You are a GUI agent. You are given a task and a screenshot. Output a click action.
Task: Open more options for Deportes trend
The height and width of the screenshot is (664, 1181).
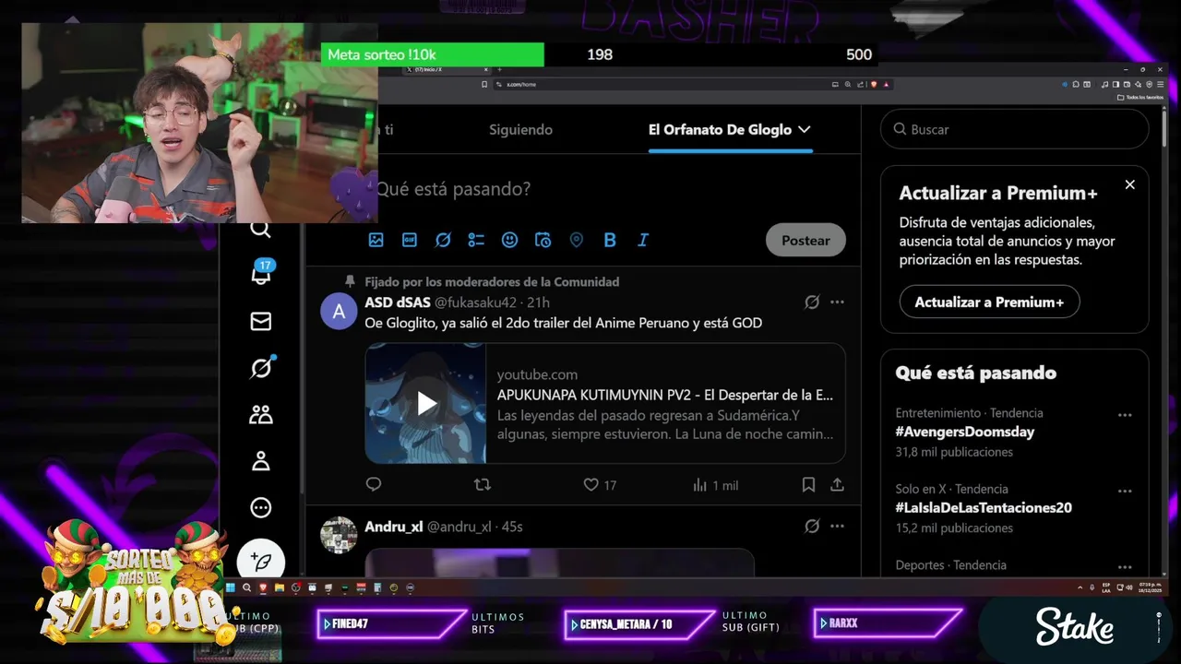1125,567
